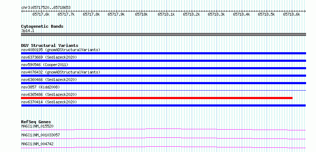Click the blue bar under nsv6373669
This screenshot has height=152, width=316.
pos(163,61)
